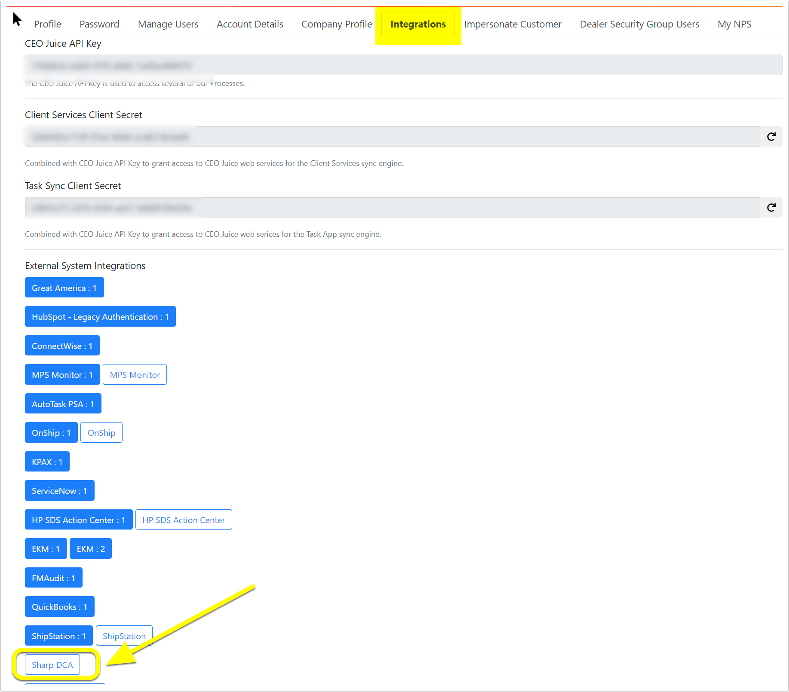Click the Client Services Client Secret field
The width and height of the screenshot is (789, 692).
393,137
